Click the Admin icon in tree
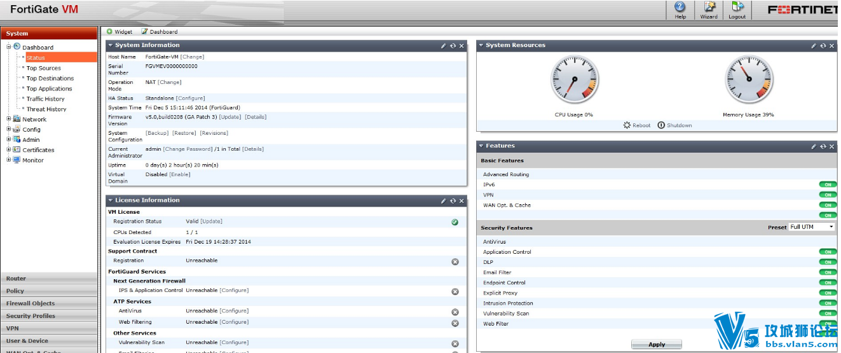This screenshot has width=841, height=353. (x=17, y=139)
